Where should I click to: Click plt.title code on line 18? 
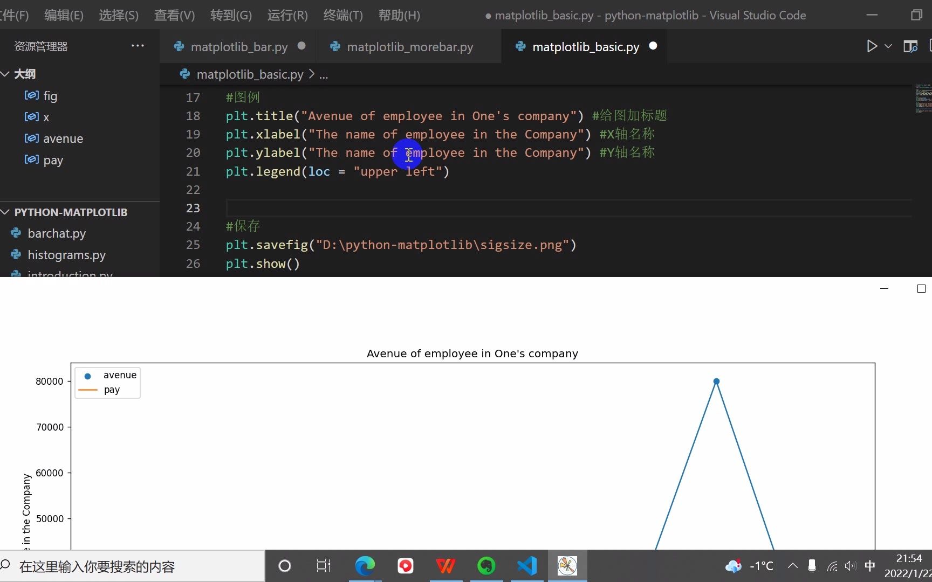click(x=405, y=116)
